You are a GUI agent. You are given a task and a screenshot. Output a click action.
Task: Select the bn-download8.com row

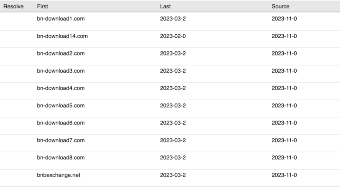pos(61,158)
